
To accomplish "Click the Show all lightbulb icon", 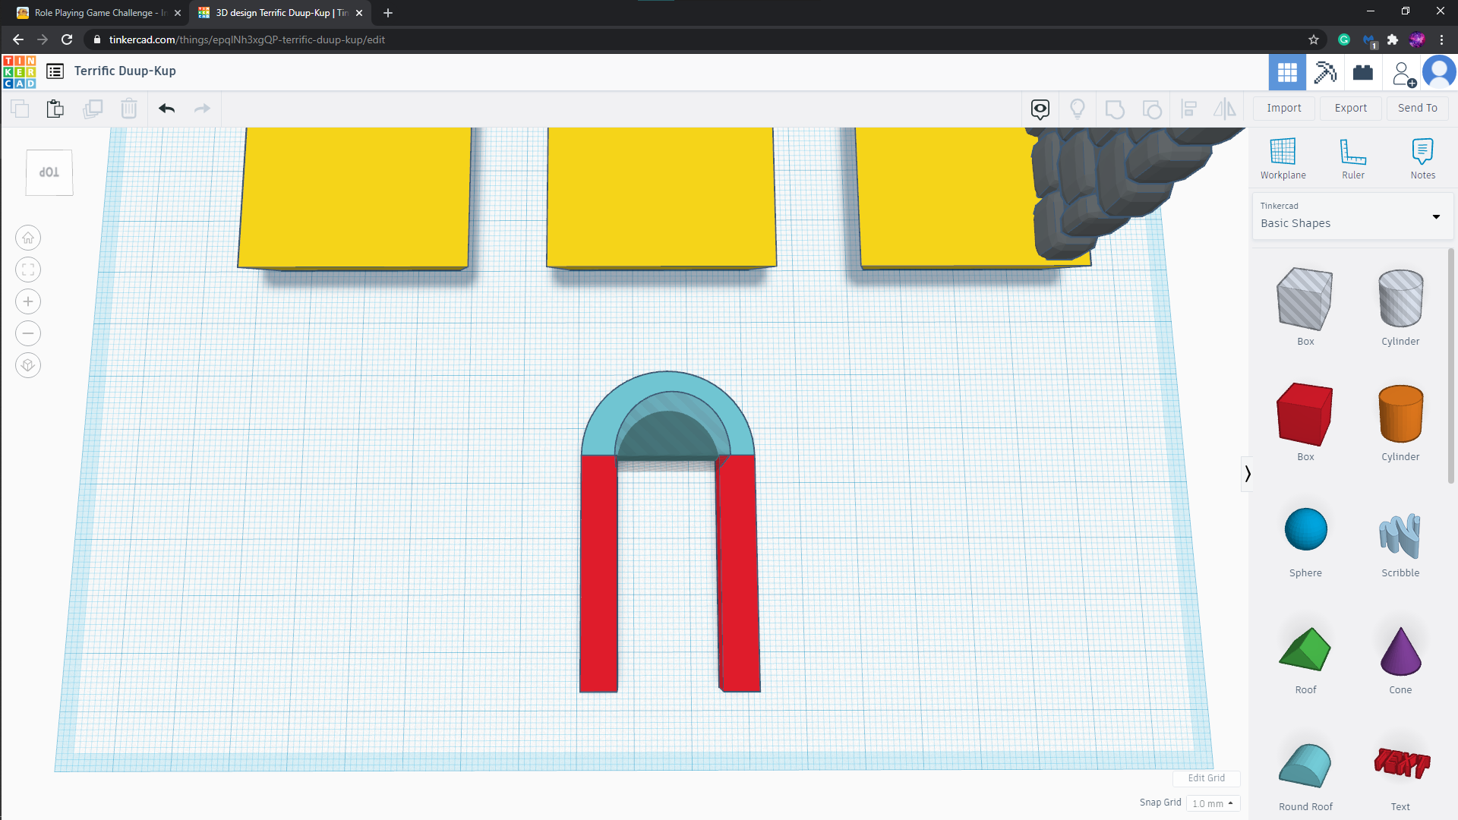I will click(x=1077, y=109).
